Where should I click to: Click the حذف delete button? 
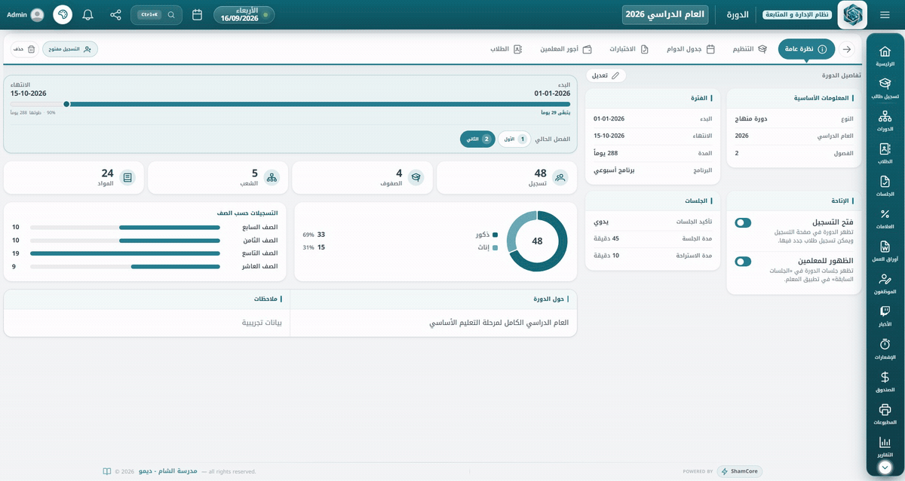coord(24,49)
